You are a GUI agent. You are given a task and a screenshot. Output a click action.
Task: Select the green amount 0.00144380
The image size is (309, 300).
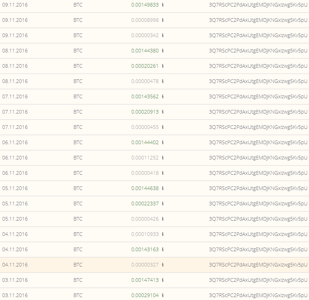(x=145, y=51)
